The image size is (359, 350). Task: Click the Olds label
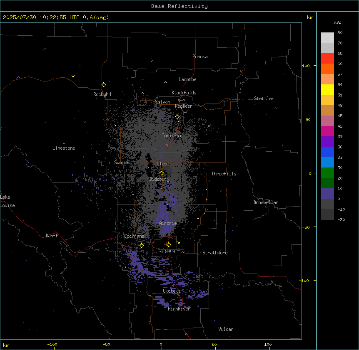pyautogui.click(x=162, y=164)
